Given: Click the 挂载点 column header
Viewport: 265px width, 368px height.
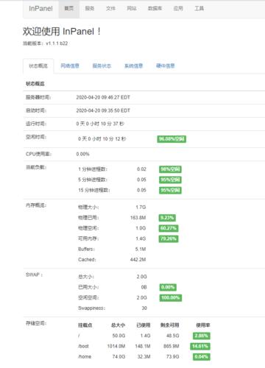Looking at the screenshot, I should coord(85,325).
